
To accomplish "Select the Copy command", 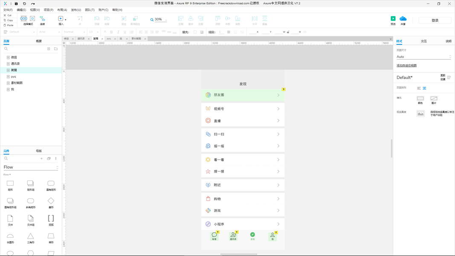I will tap(9, 20).
